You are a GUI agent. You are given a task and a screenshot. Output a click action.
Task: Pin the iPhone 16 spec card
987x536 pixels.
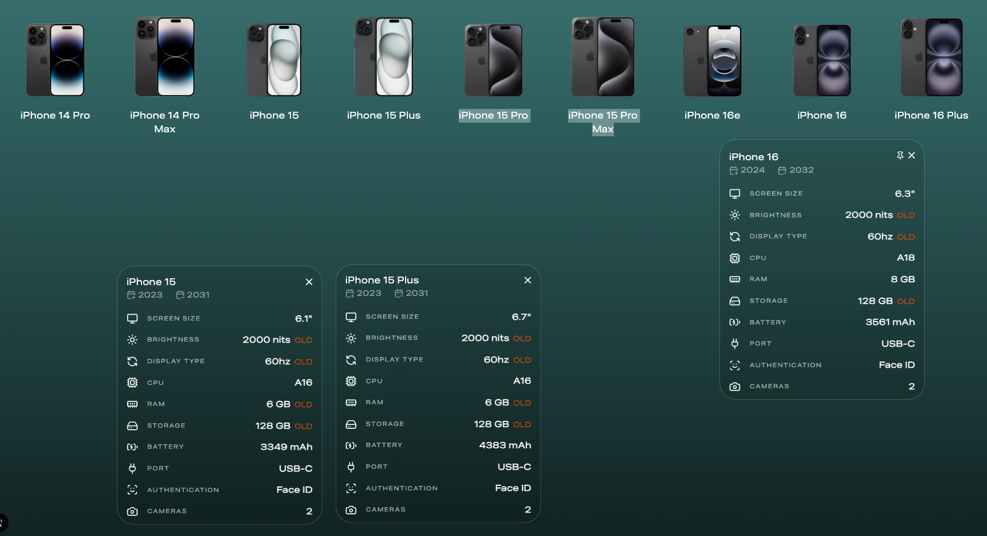[x=900, y=156]
